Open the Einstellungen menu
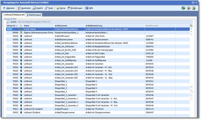Viewport: 201px width, 120px height. click(75, 8)
